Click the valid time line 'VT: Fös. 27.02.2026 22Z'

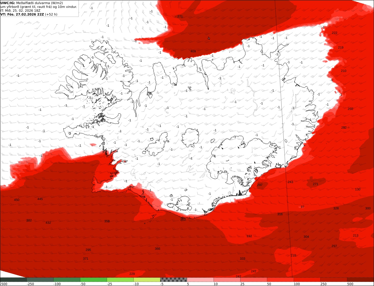pos(22,14)
